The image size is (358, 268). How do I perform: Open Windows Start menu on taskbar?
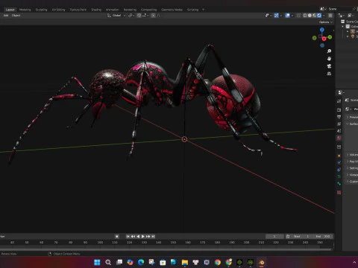click(x=97, y=262)
